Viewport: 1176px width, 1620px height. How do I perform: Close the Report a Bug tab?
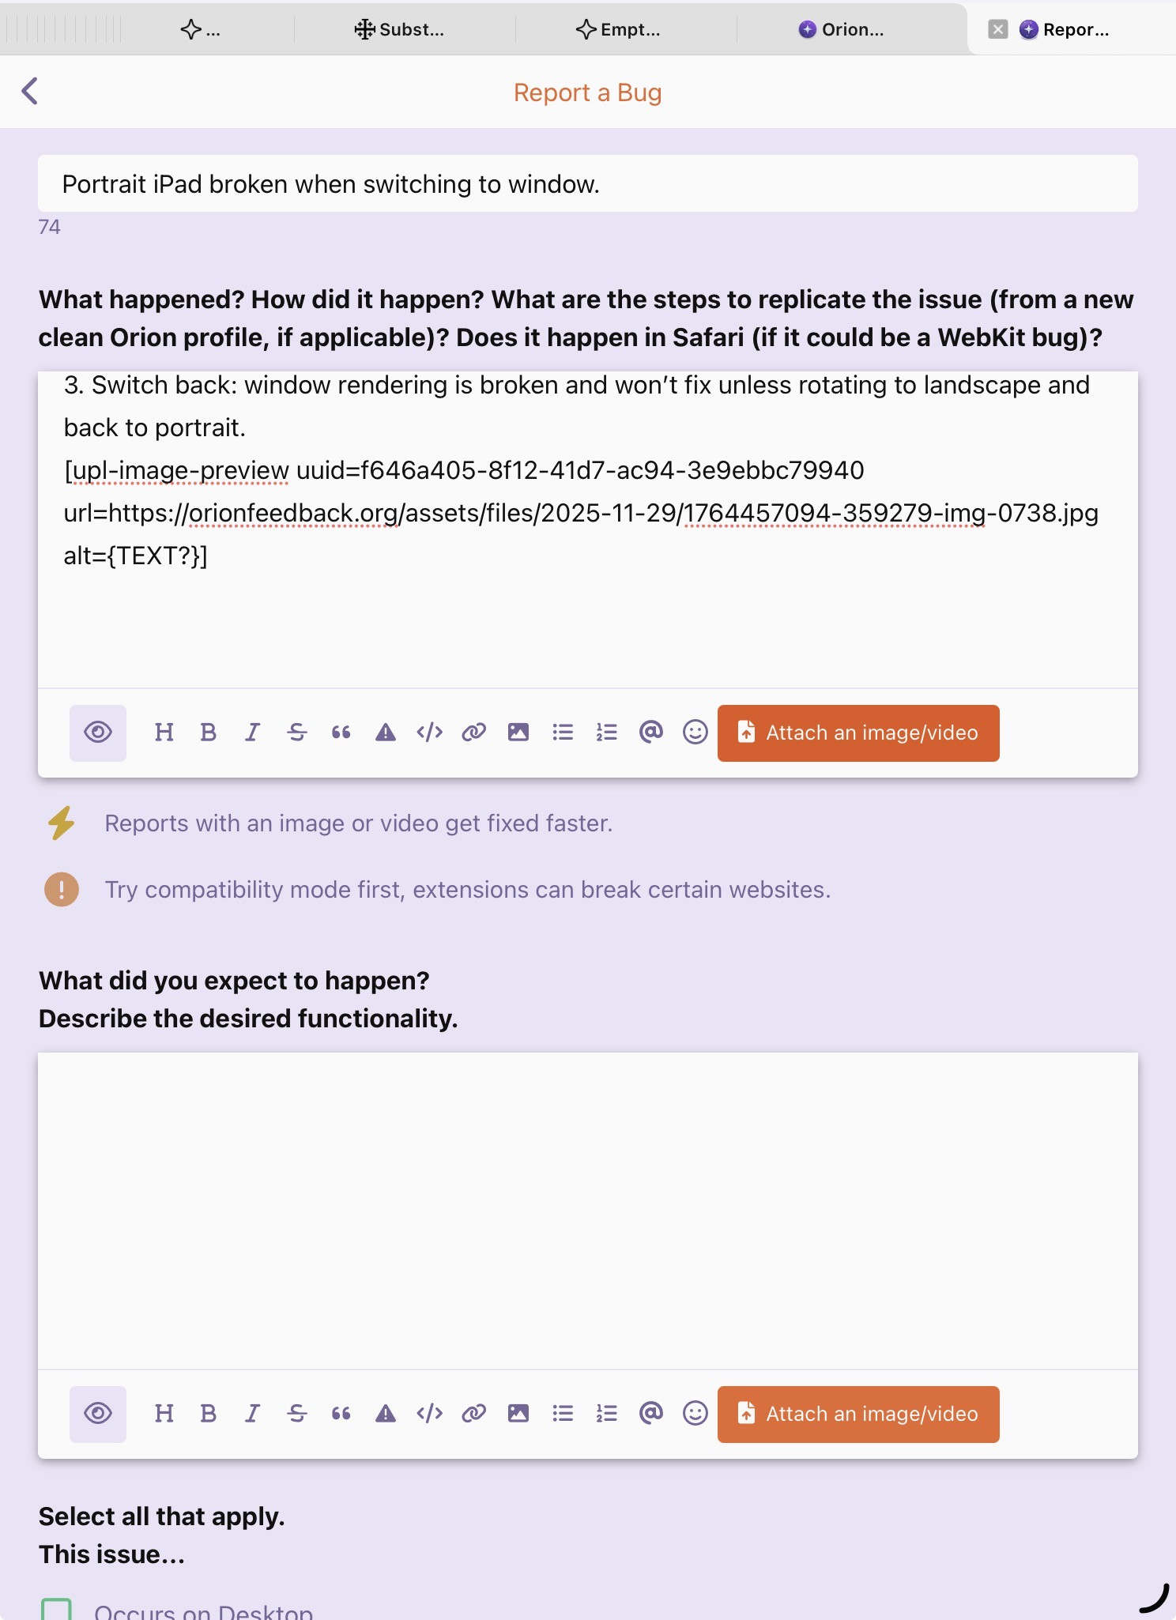998,30
